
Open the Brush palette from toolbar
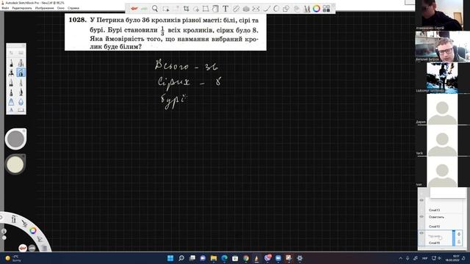tap(307, 9)
